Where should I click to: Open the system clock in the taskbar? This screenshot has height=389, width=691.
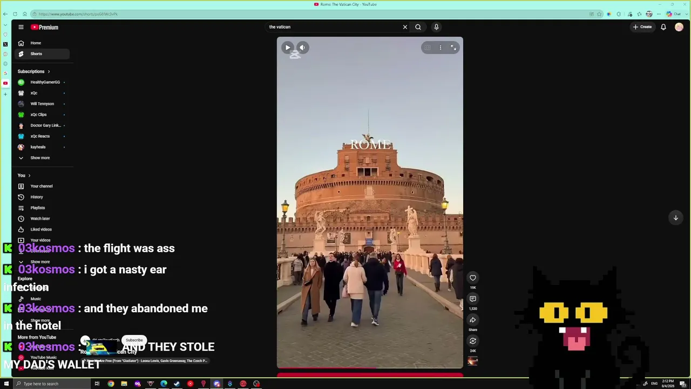click(668, 384)
